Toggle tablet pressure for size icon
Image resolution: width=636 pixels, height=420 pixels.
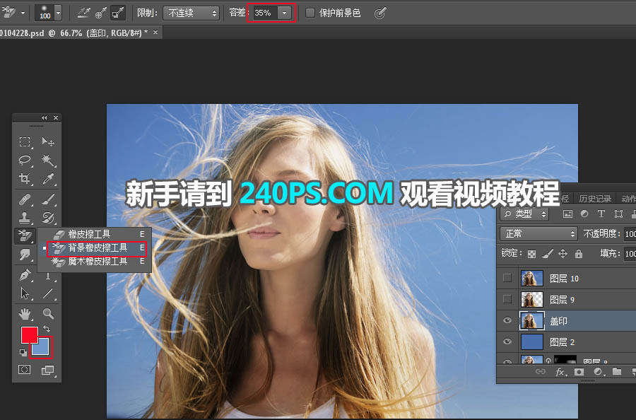coord(379,13)
